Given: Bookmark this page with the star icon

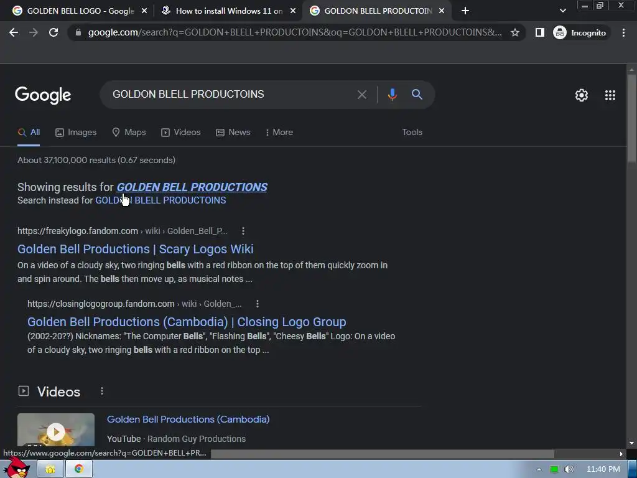Looking at the screenshot, I should click(514, 32).
